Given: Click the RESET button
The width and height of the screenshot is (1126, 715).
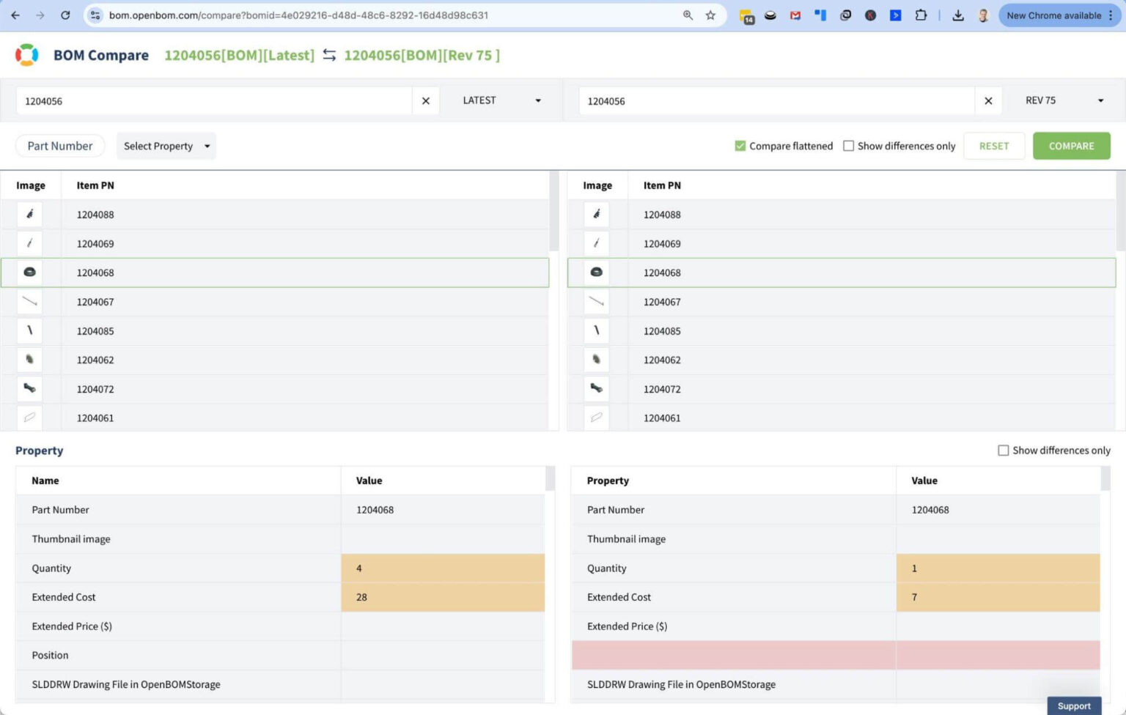Looking at the screenshot, I should point(994,146).
